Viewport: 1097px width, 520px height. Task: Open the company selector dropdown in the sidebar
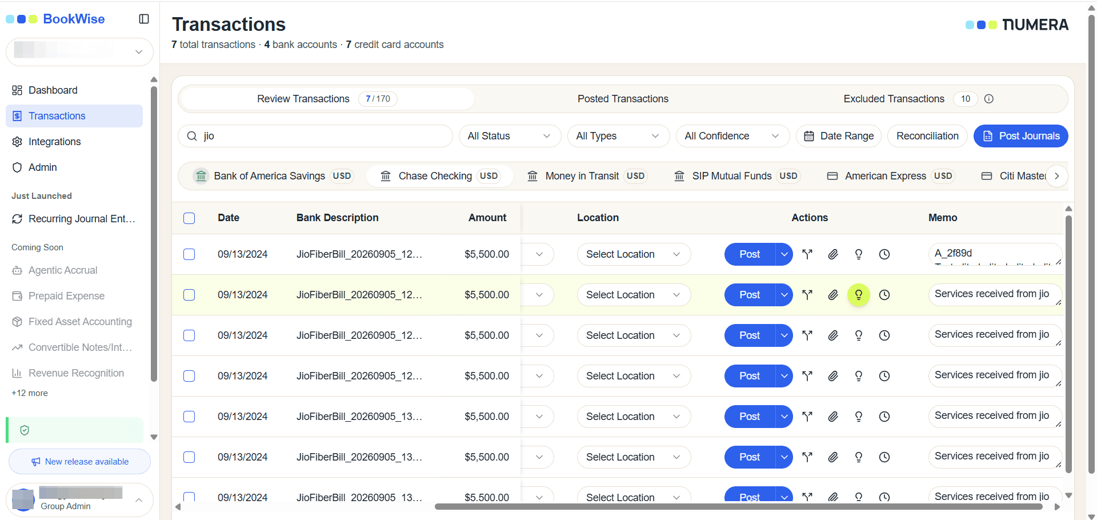click(x=79, y=52)
